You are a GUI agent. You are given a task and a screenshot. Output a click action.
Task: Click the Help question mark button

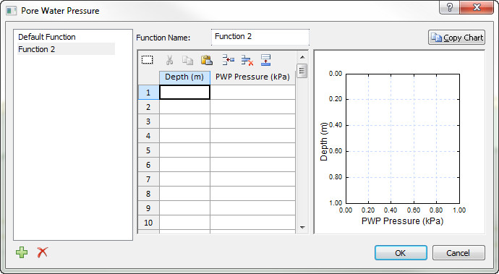449,7
